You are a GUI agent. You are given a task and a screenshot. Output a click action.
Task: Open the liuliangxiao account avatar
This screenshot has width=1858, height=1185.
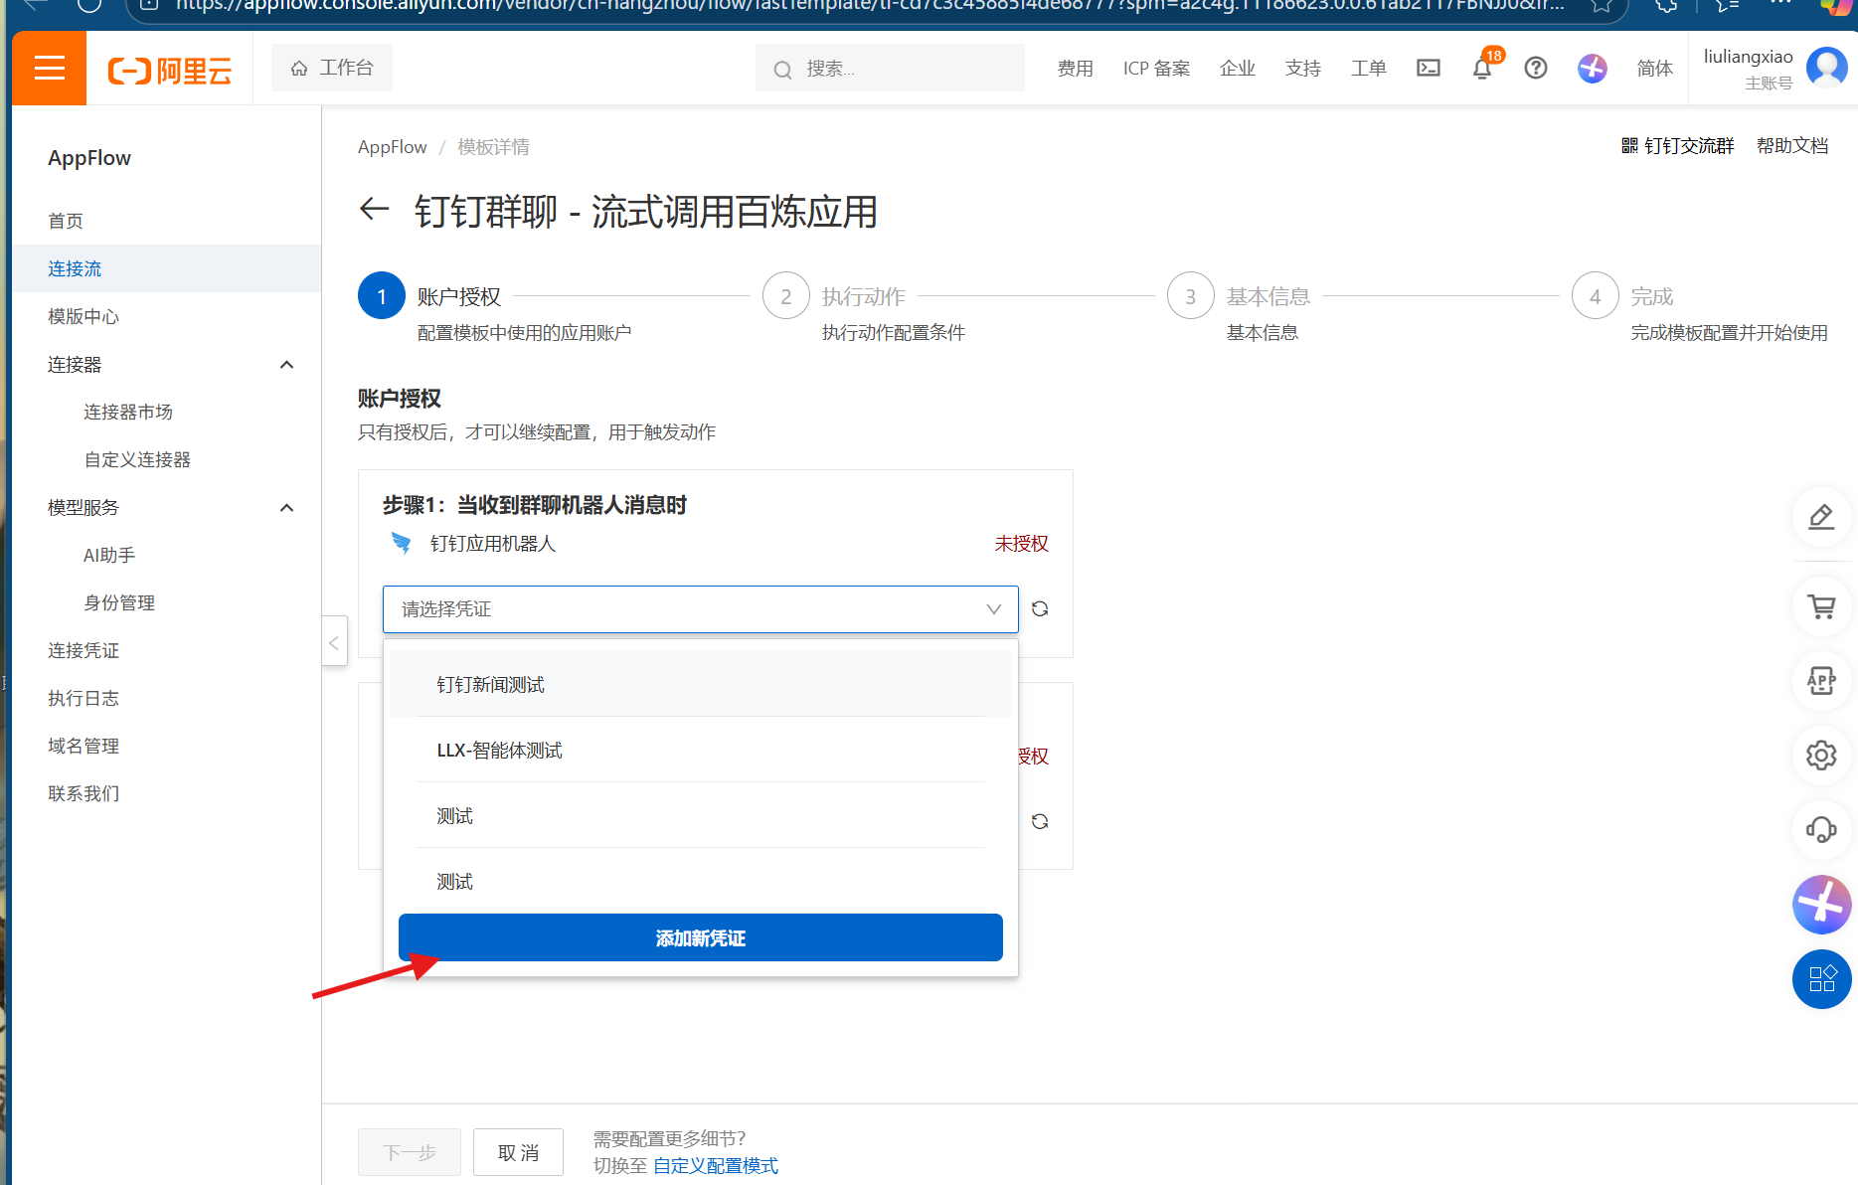coord(1826,68)
